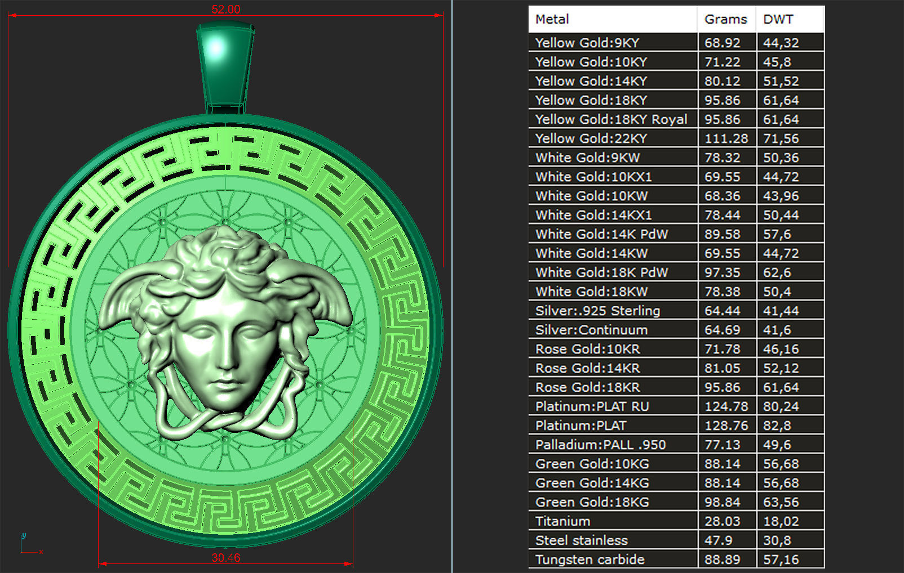Viewport: 904px width, 573px height.
Task: Select the Green Gold:14KG metal name
Action: tap(592, 483)
